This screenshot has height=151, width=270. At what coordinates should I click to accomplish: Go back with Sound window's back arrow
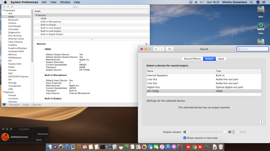(156, 49)
